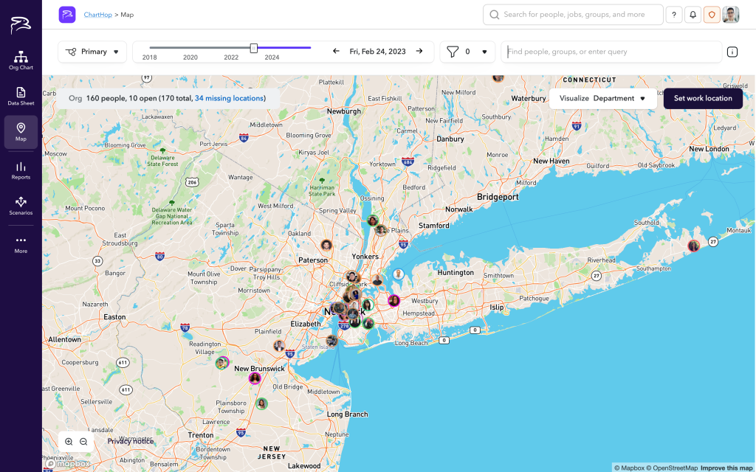Click the orange shield icon
Image resolution: width=756 pixels, height=472 pixels.
pyautogui.click(x=712, y=15)
